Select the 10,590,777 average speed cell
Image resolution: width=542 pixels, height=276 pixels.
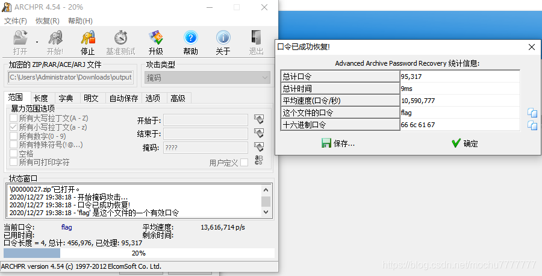coord(459,101)
